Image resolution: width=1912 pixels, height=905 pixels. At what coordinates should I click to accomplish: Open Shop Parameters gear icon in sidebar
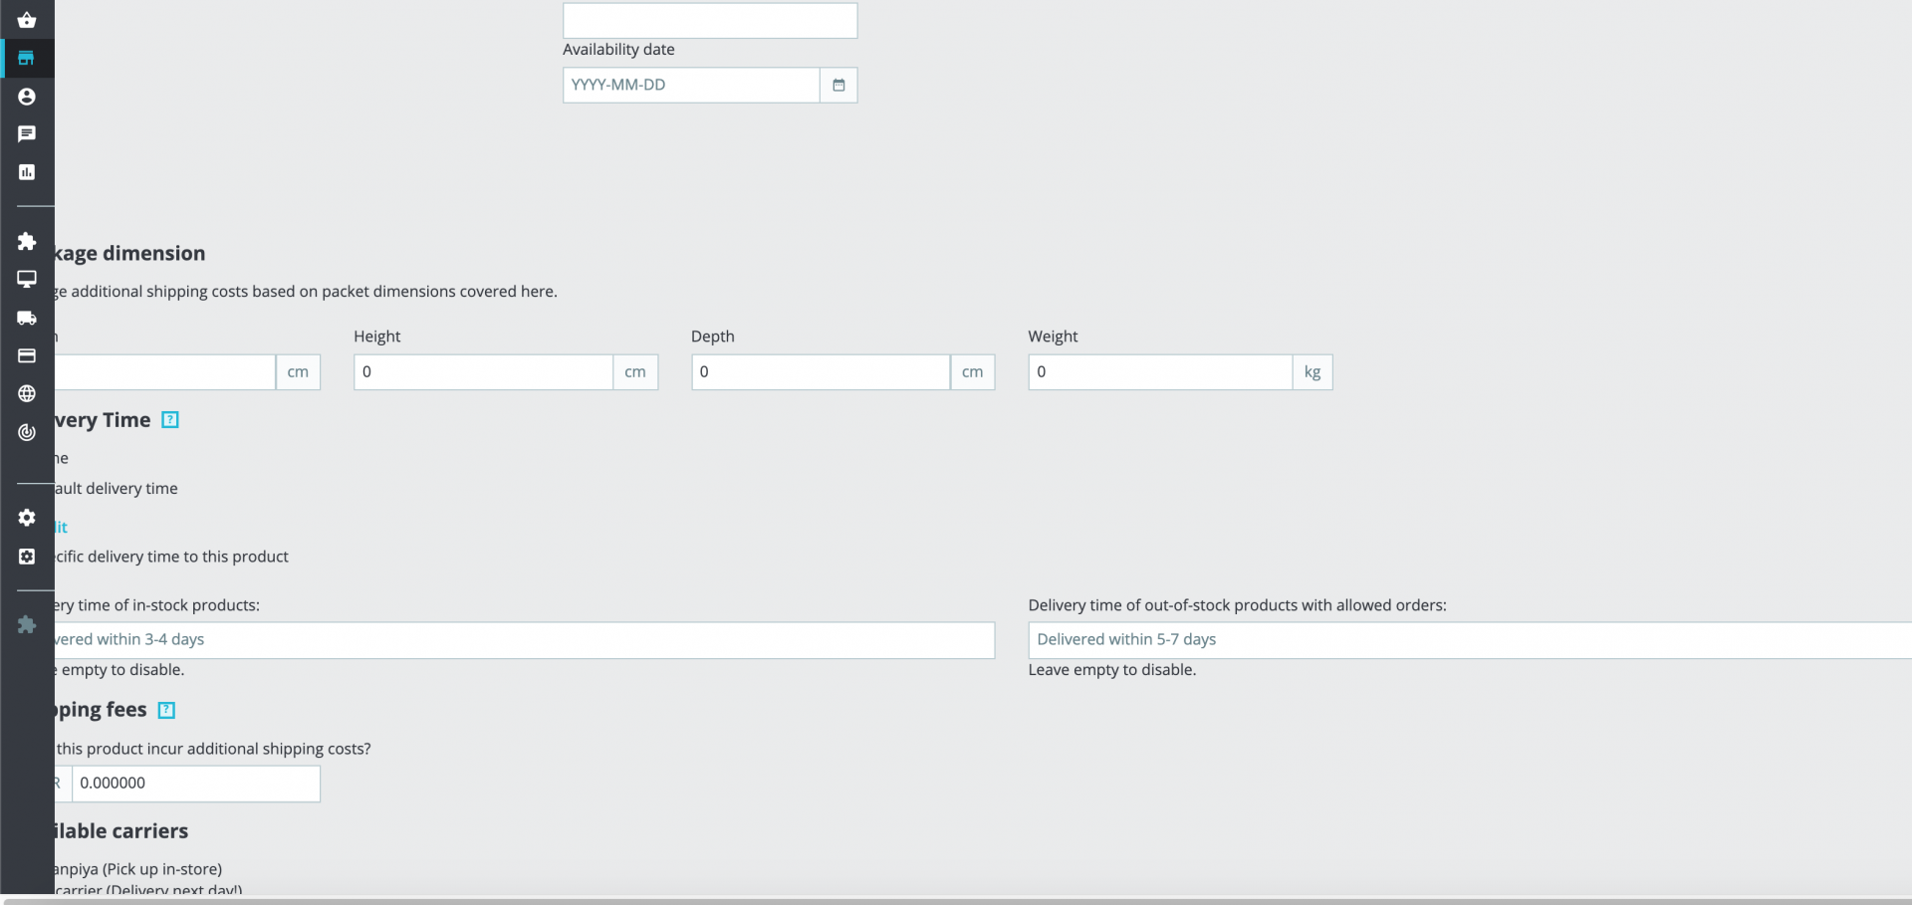pyautogui.click(x=27, y=518)
